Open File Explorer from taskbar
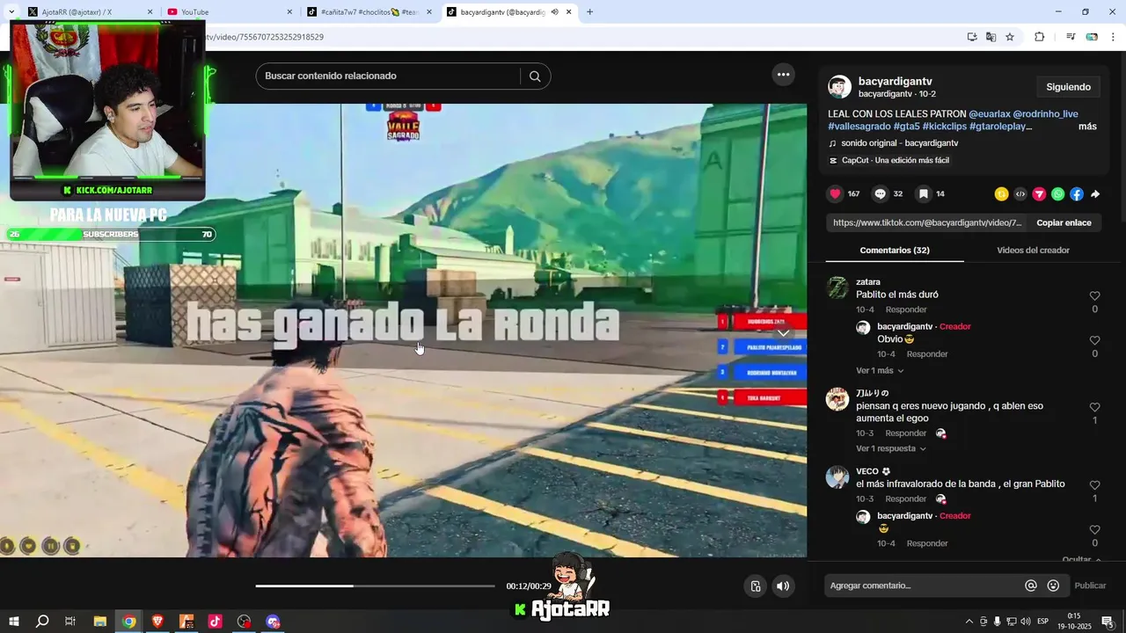 (99, 622)
